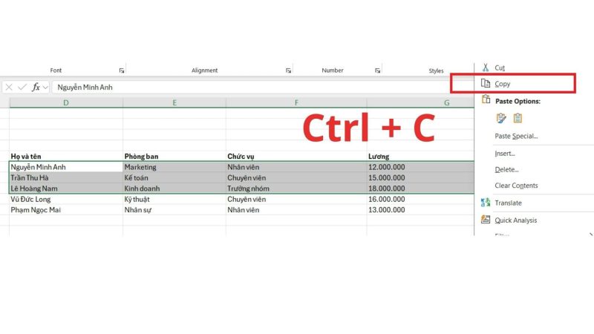This screenshot has width=594, height=334.
Task: Cancel formula entry with the X icon
Action: click(x=9, y=88)
